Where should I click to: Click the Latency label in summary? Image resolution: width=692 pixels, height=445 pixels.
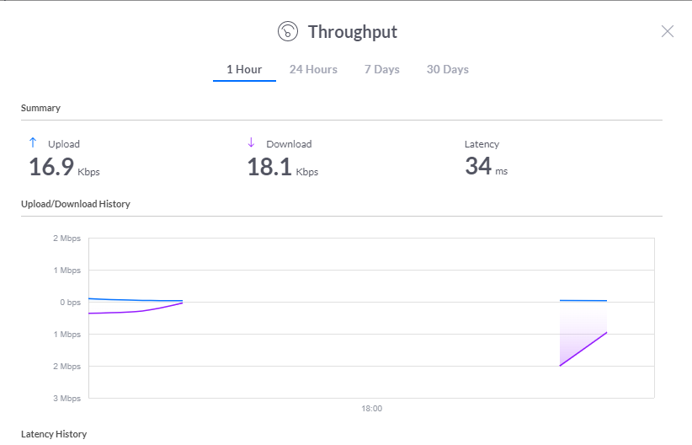point(482,144)
